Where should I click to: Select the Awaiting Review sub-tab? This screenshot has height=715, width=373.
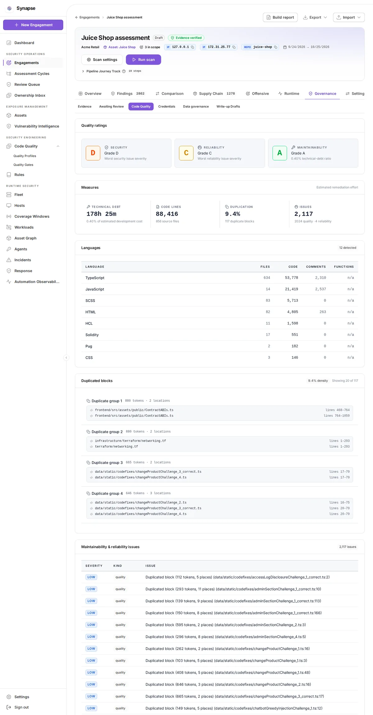tap(111, 107)
